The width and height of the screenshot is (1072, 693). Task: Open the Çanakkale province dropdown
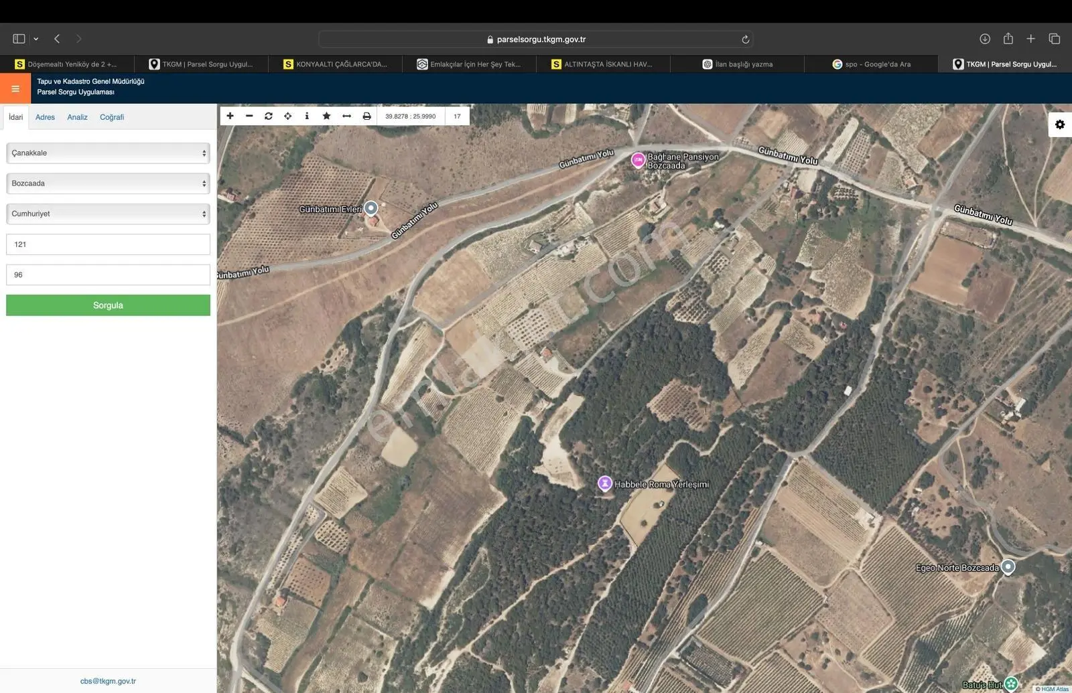tap(108, 153)
